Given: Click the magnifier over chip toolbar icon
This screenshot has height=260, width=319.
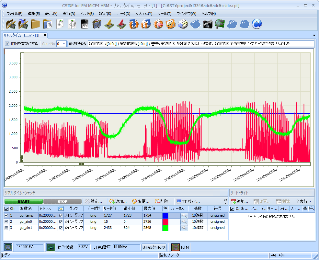Looking at the screenshot, I should point(97,24).
